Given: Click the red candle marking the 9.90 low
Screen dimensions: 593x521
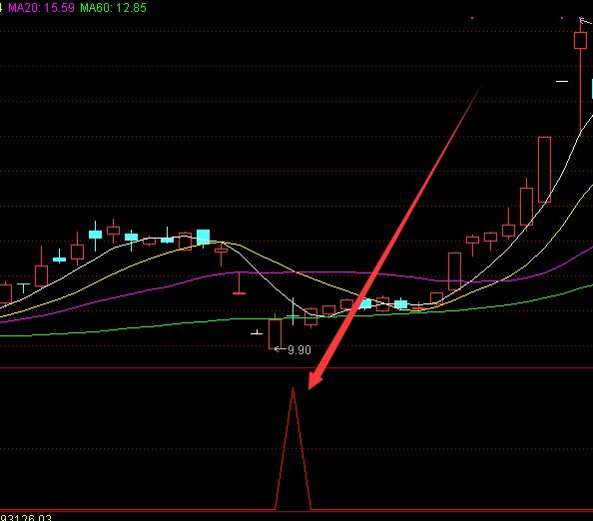Looking at the screenshot, I should (275, 332).
